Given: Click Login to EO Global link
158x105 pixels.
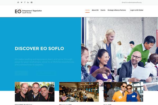Looking at the screenshot, I should pyautogui.click(x=137, y=10).
